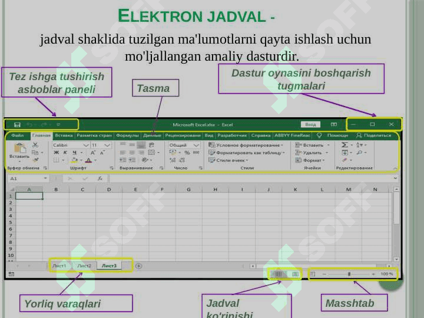Click the Format Painter brush icon
Screen dimensions: 424x318
pyautogui.click(x=35, y=160)
